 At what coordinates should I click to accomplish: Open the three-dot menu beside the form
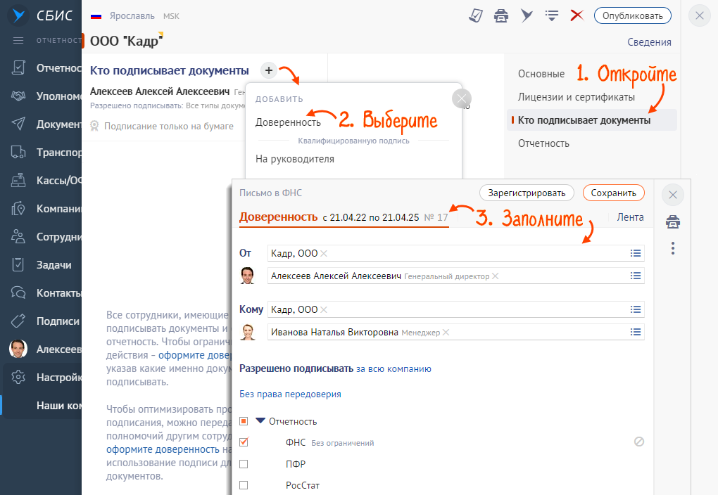coord(673,248)
